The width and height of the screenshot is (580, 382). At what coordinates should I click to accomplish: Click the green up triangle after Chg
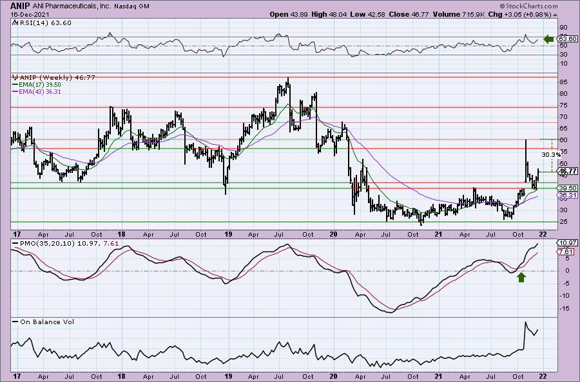[x=556, y=15]
